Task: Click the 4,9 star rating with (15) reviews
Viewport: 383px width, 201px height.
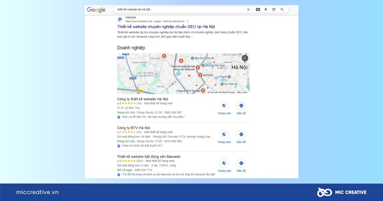Action: [129, 103]
